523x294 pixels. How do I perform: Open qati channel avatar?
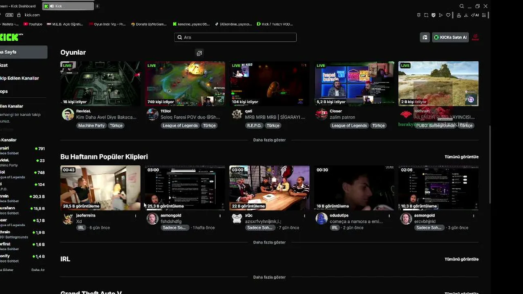pyautogui.click(x=237, y=114)
